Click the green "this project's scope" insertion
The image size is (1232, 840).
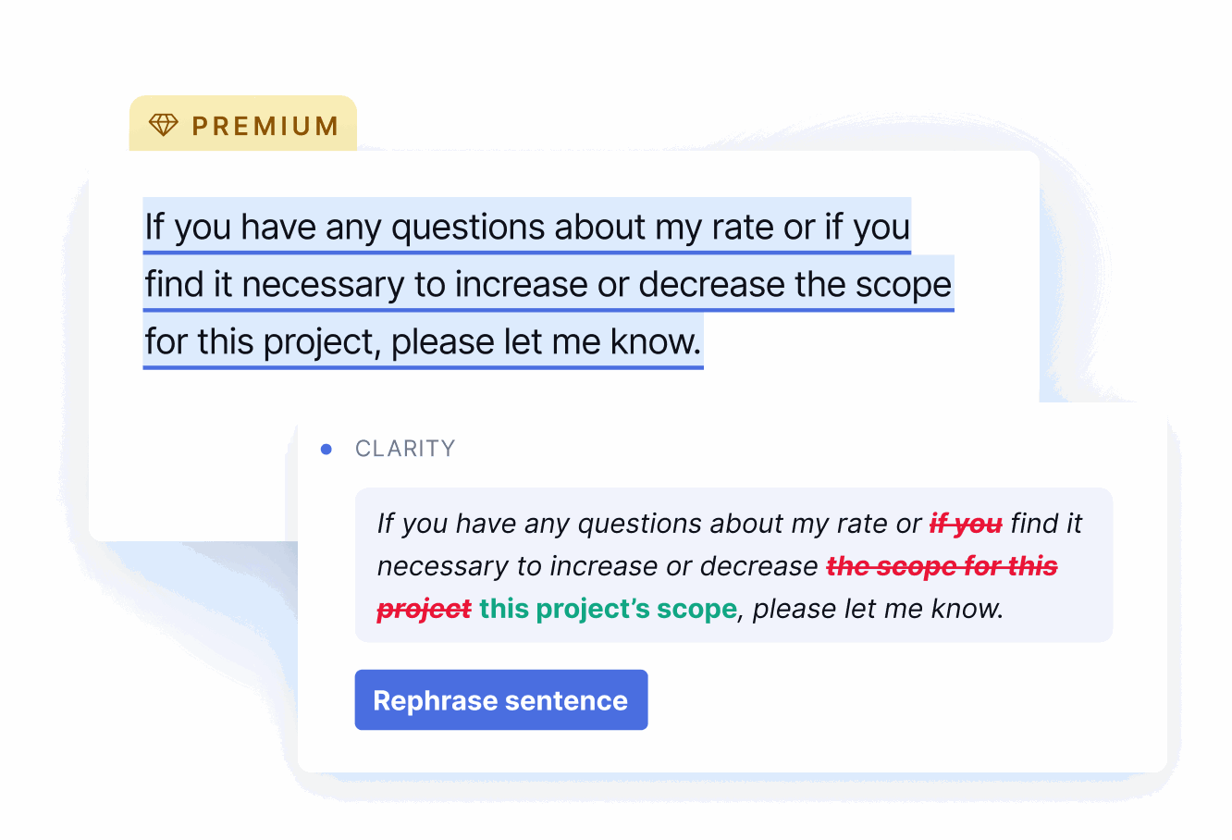point(608,609)
